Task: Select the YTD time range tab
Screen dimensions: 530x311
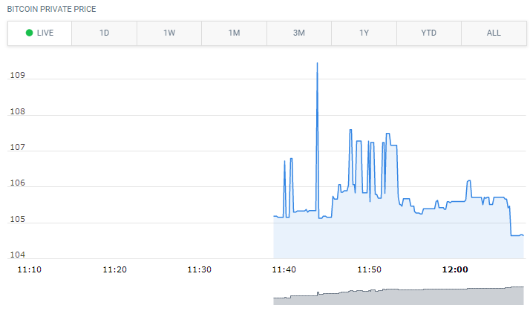Action: [428, 33]
